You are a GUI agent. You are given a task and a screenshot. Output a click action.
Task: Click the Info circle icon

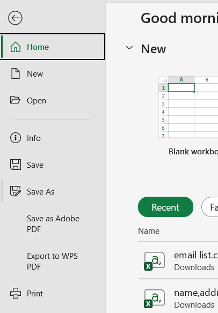[16, 138]
